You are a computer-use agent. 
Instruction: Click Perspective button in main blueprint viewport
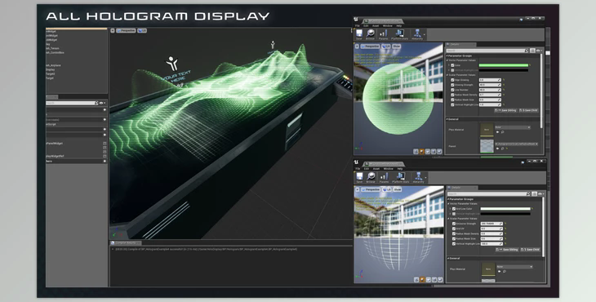point(127,30)
